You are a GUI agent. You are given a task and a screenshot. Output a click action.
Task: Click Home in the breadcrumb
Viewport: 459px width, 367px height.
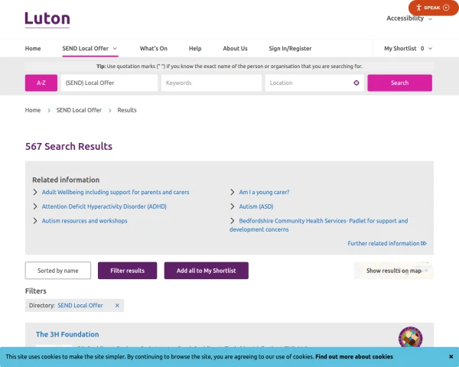33,110
